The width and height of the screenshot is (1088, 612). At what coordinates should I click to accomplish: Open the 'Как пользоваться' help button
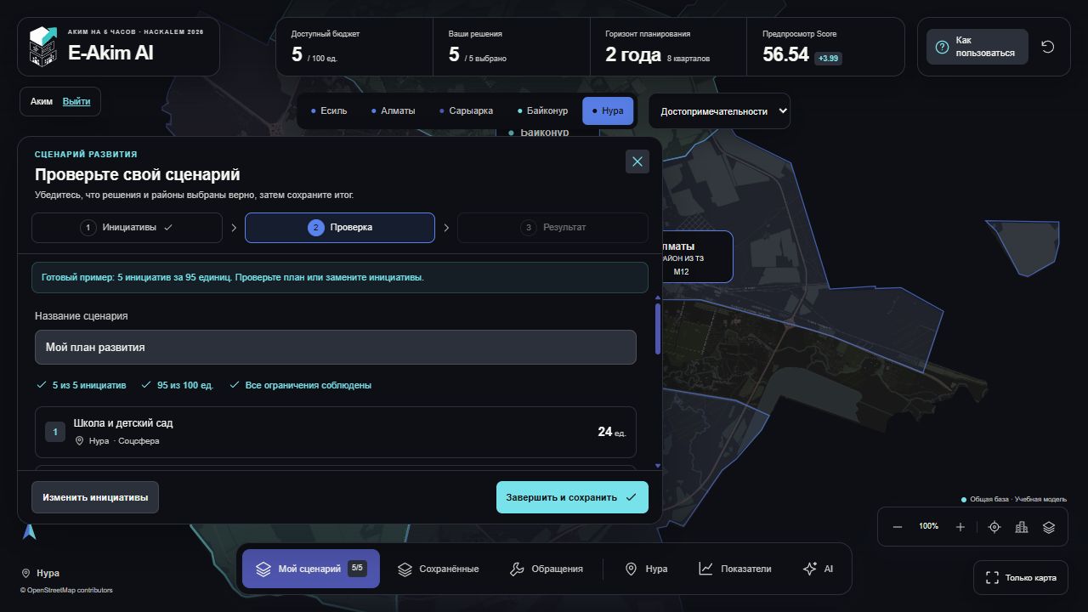[977, 47]
